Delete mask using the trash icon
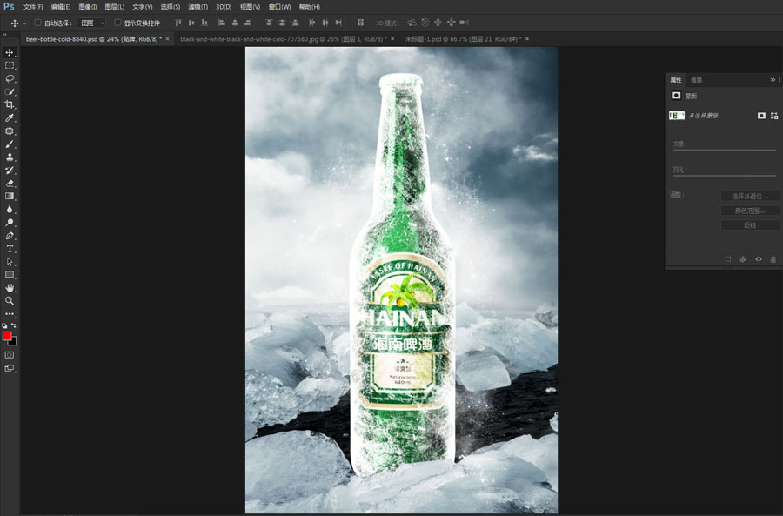This screenshot has height=516, width=783. pos(773,259)
